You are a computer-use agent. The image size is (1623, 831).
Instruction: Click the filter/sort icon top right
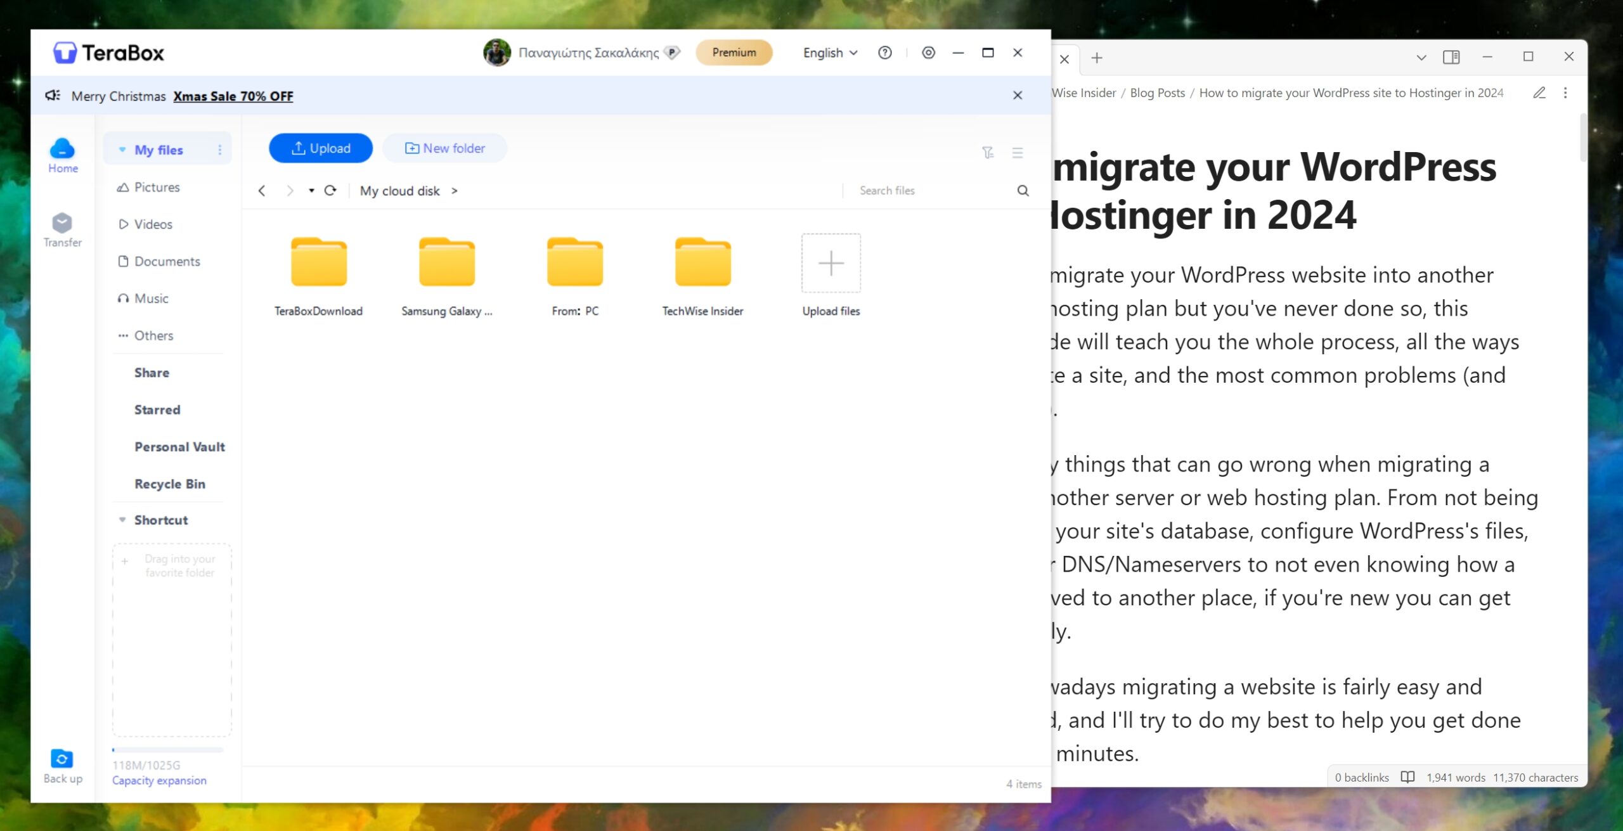[x=987, y=151]
